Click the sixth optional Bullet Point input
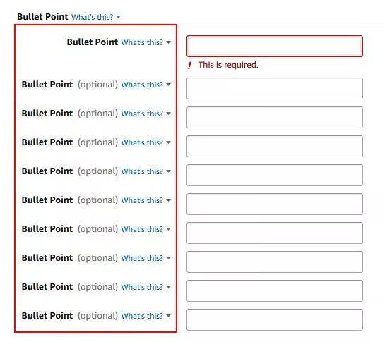 click(x=275, y=233)
